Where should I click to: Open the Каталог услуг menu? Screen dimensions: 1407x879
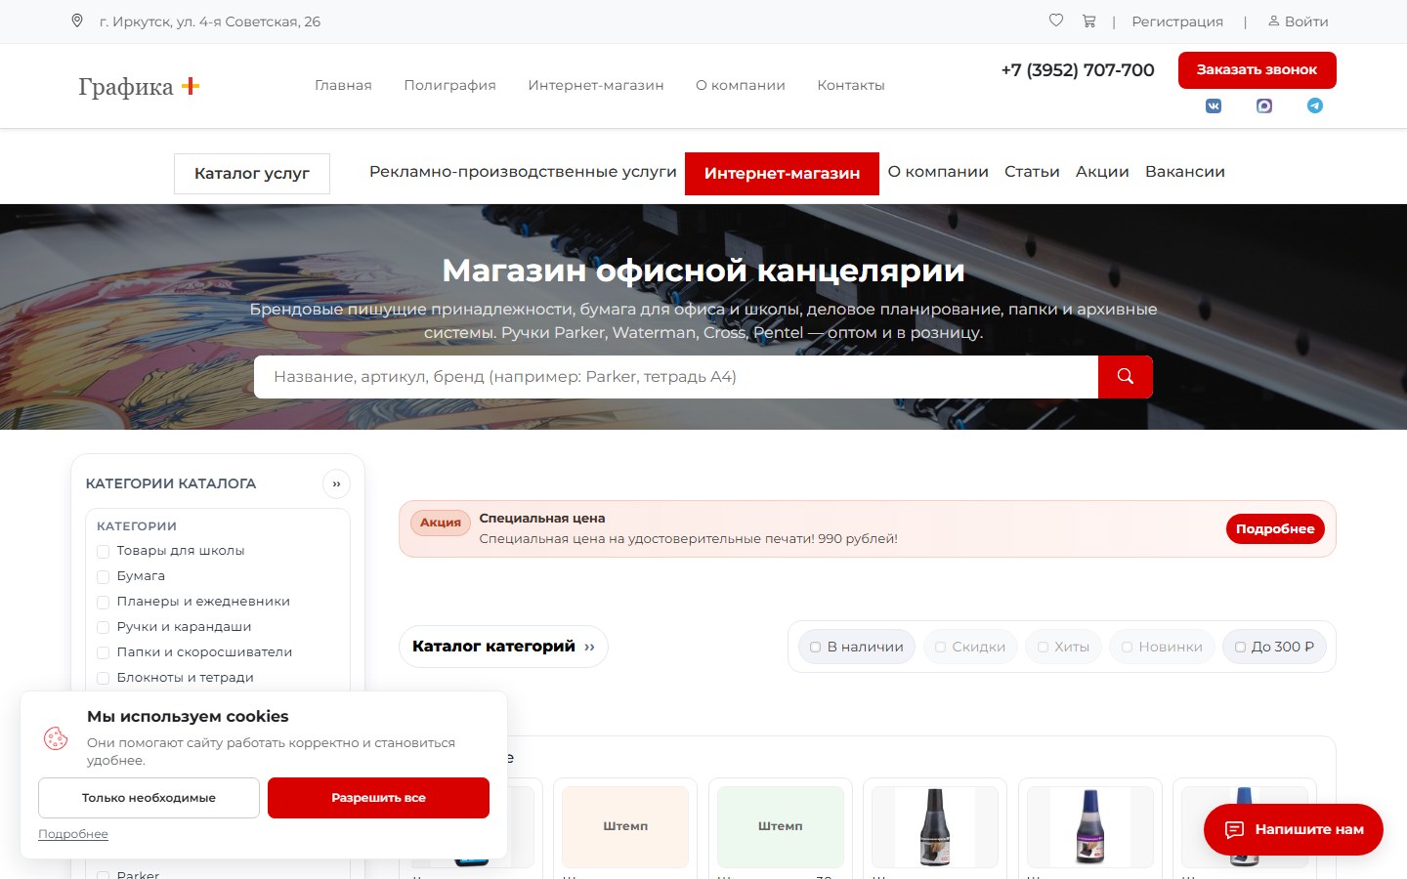pyautogui.click(x=252, y=174)
